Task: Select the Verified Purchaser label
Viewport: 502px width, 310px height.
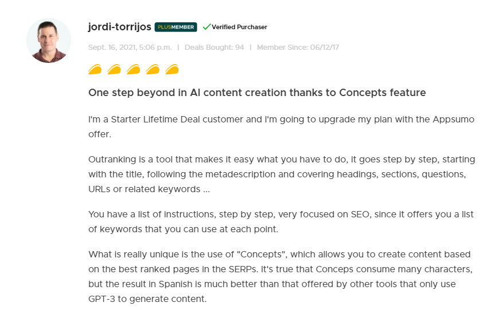Action: (239, 27)
